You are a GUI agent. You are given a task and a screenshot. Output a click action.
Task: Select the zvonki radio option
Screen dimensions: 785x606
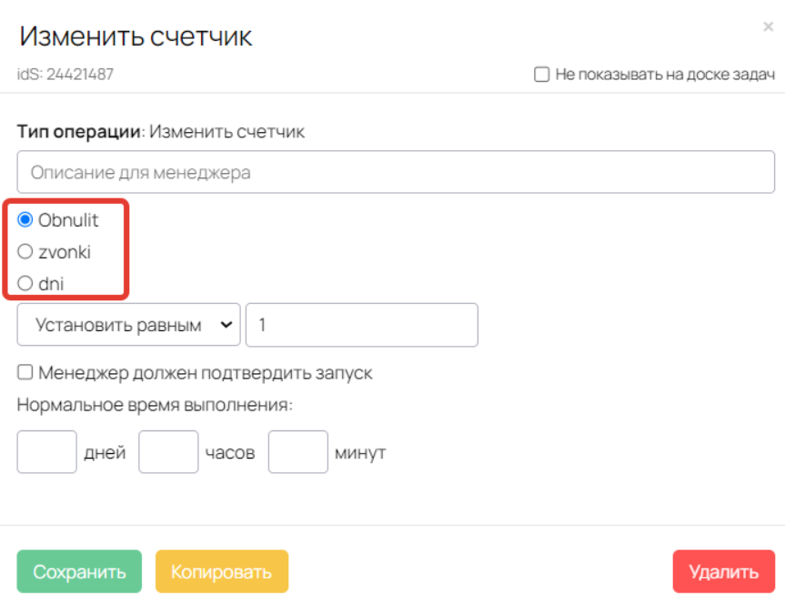[x=25, y=251]
